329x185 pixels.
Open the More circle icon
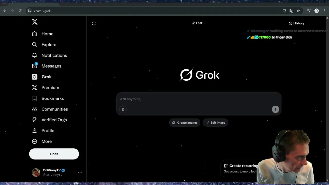coord(34,141)
